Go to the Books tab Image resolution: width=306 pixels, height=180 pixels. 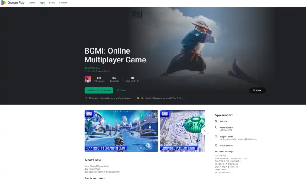point(52,3)
